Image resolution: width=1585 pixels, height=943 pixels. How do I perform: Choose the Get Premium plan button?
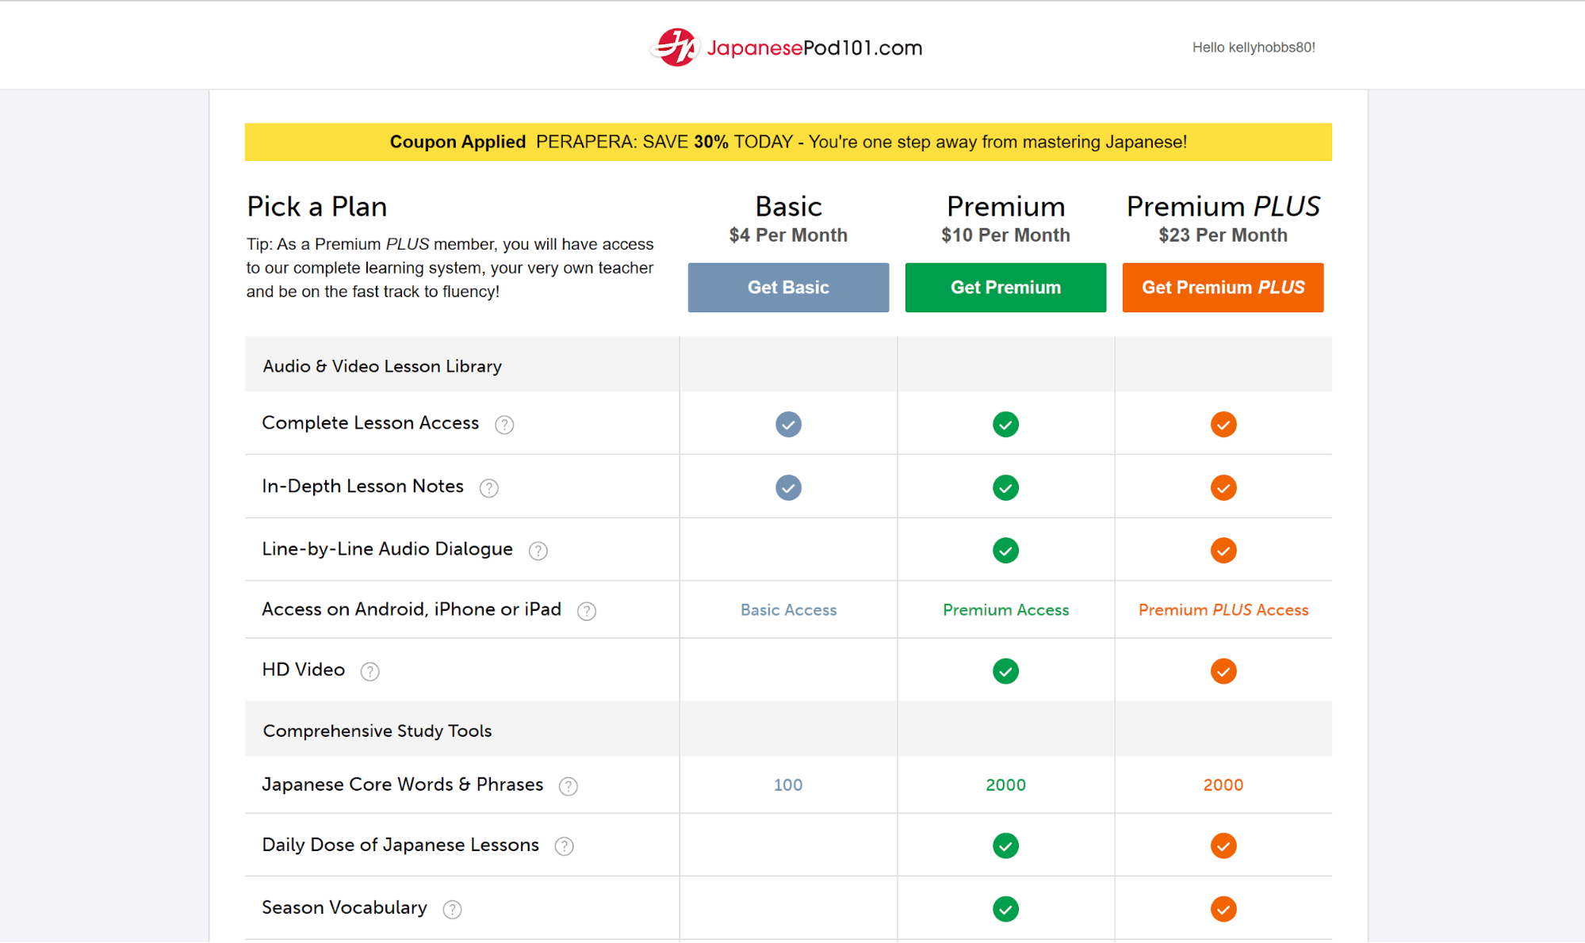(1005, 288)
